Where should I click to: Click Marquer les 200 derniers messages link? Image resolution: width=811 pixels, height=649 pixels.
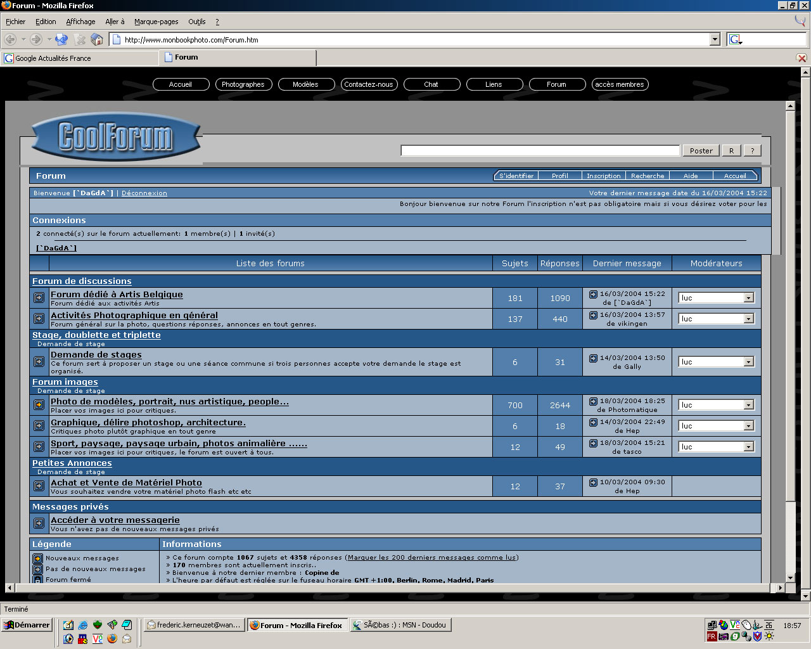pos(431,558)
